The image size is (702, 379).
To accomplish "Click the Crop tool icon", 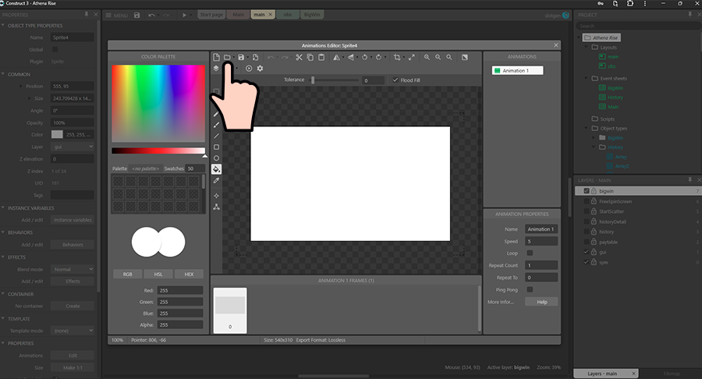I will [397, 57].
